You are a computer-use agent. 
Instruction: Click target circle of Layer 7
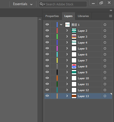pos(105,60)
